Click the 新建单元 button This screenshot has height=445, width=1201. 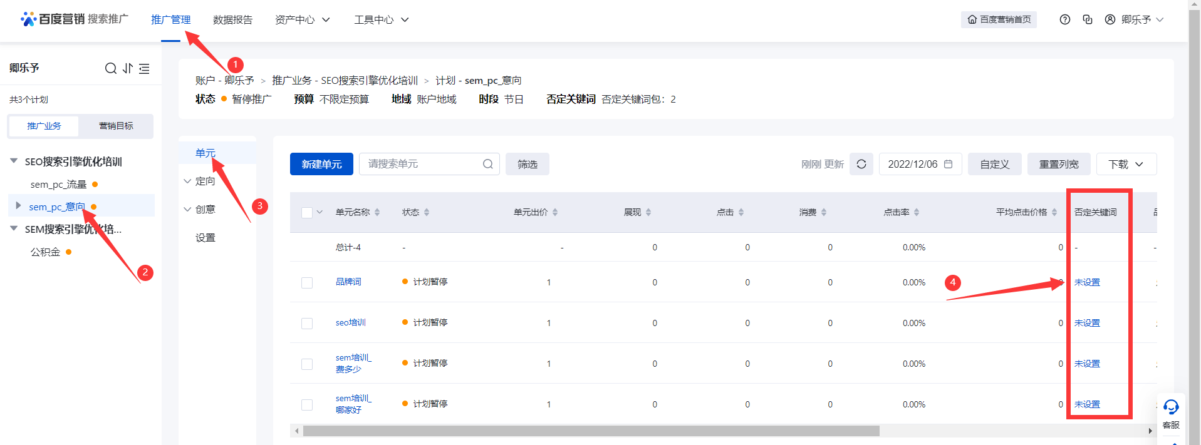pos(321,164)
